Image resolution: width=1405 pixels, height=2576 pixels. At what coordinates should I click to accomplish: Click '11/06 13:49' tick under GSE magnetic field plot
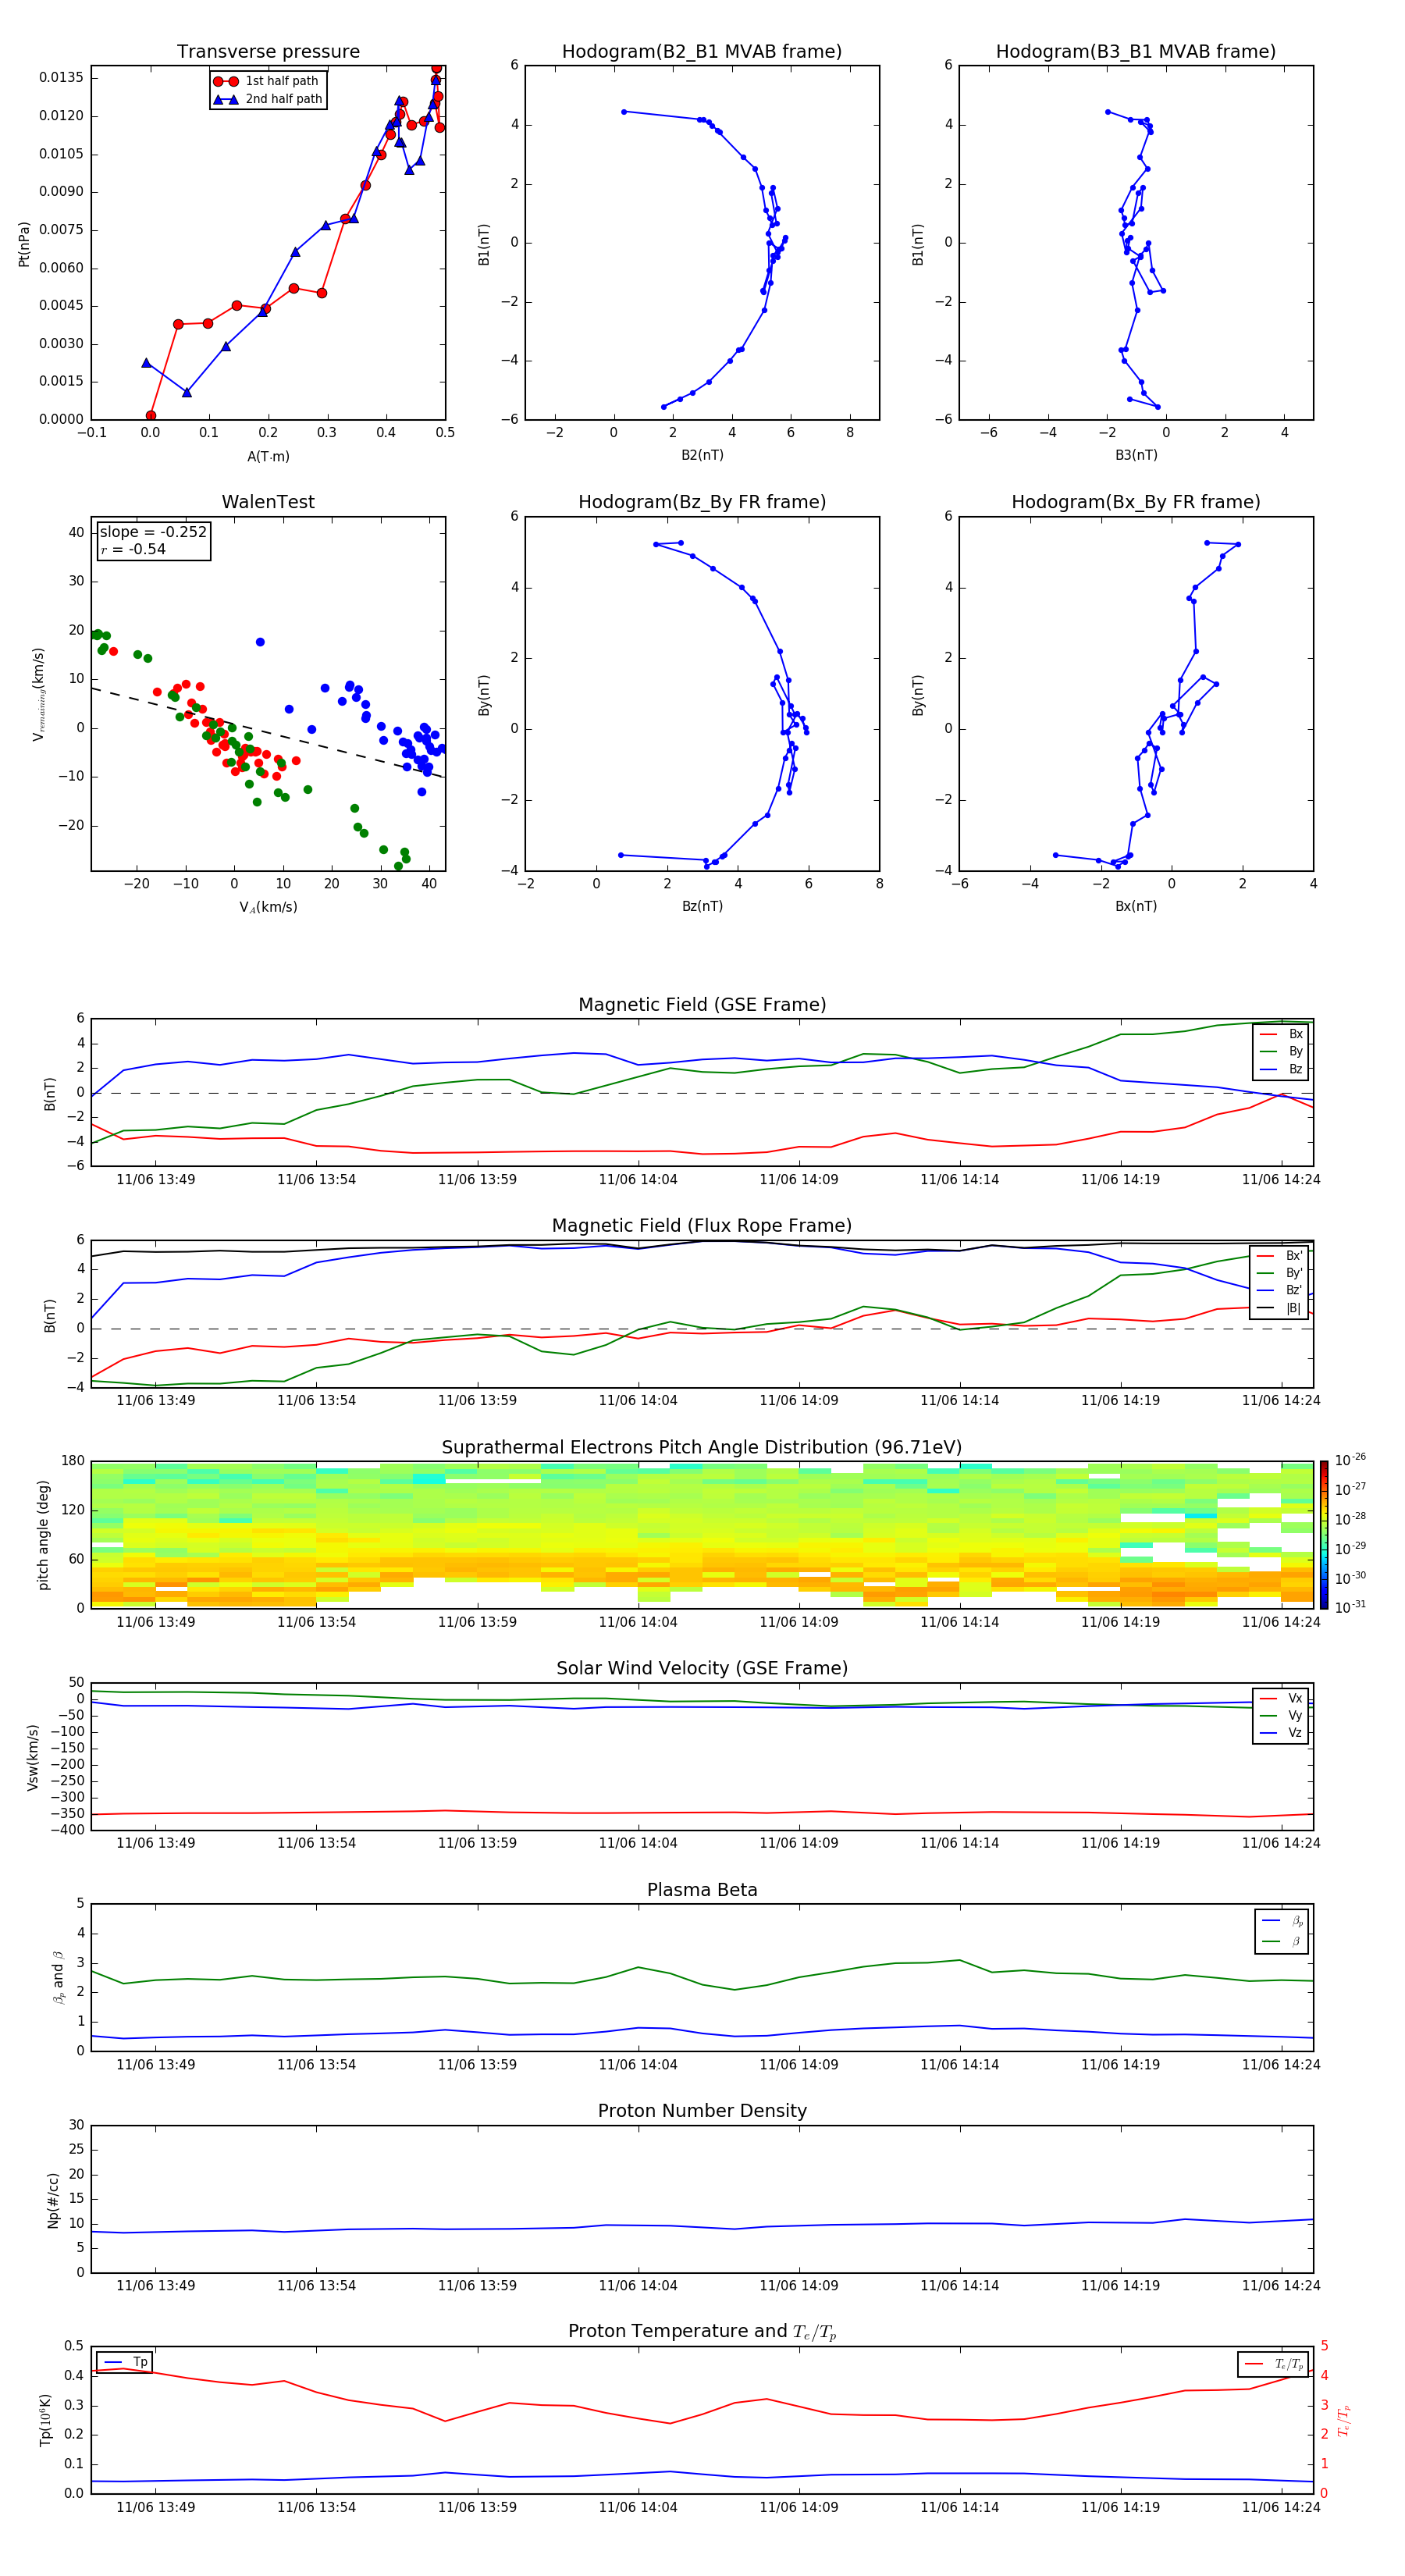[156, 1179]
